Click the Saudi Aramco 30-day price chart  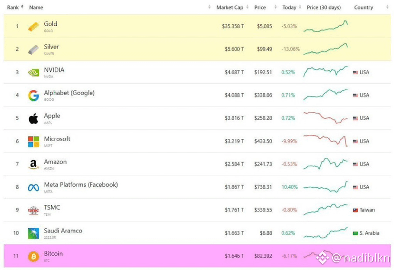[325, 232]
